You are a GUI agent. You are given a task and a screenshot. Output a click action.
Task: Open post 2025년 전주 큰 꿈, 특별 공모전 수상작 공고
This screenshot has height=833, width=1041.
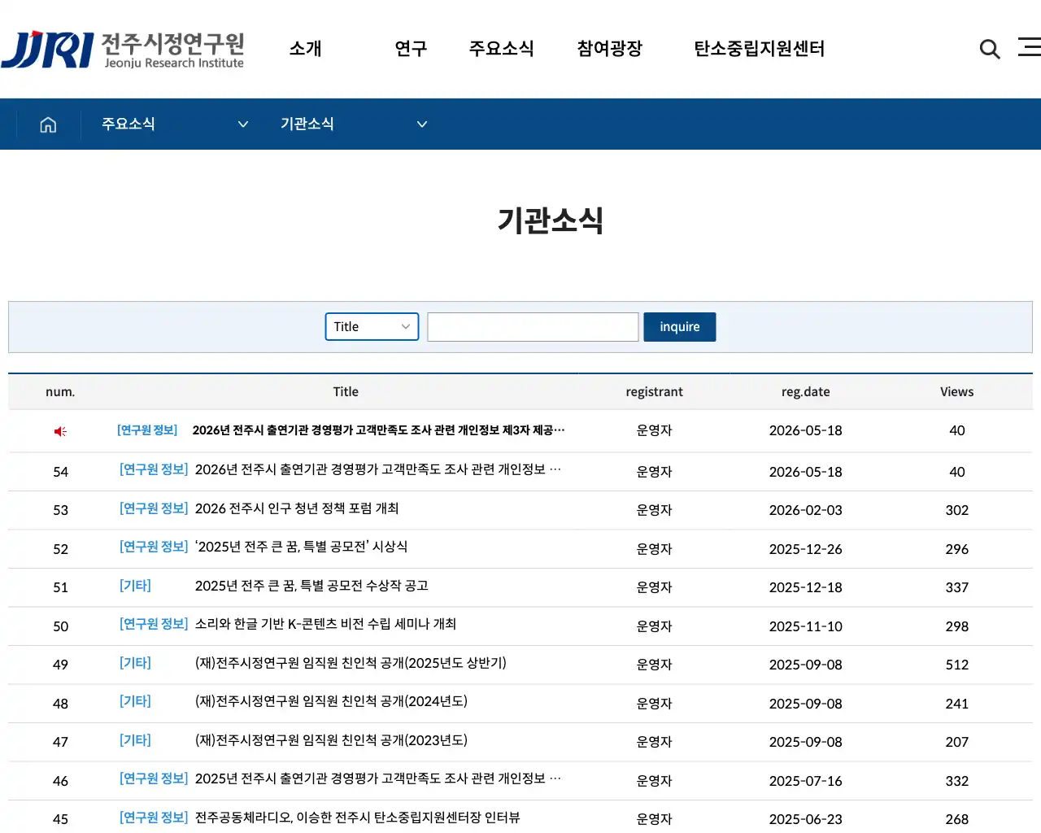(x=311, y=586)
